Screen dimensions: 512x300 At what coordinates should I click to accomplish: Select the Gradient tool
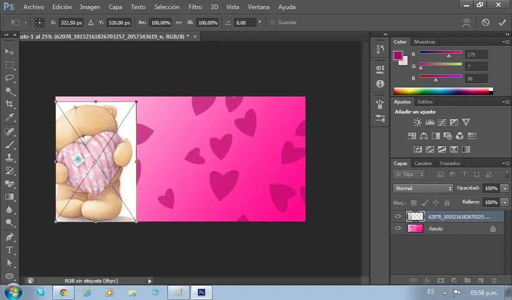pyautogui.click(x=9, y=196)
